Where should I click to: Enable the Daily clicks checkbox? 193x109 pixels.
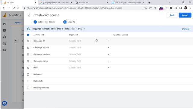[28, 81]
